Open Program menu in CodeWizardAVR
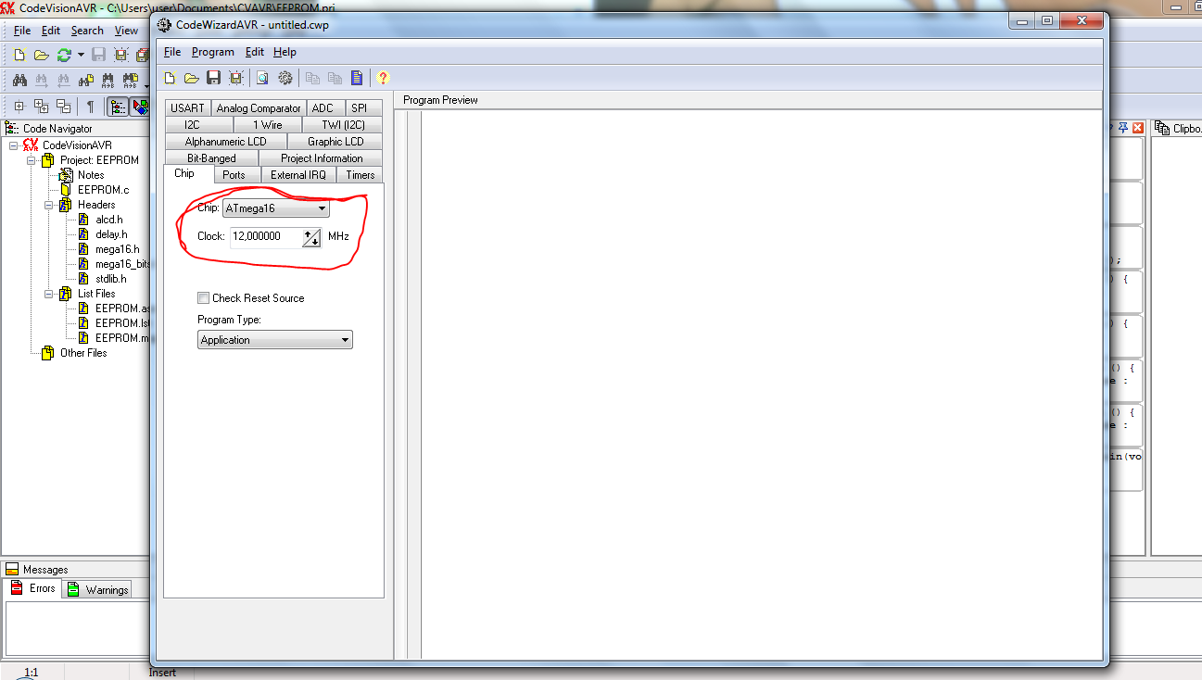This screenshot has width=1202, height=680. point(213,52)
